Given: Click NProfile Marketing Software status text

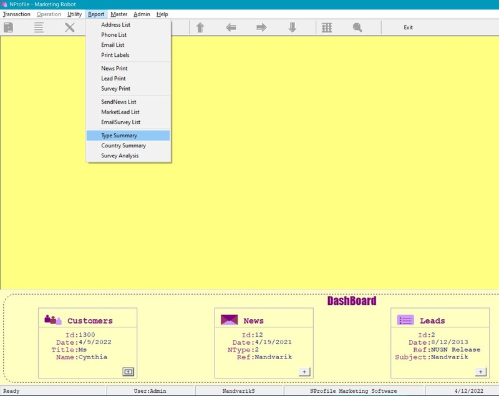Looking at the screenshot, I should [x=353, y=391].
